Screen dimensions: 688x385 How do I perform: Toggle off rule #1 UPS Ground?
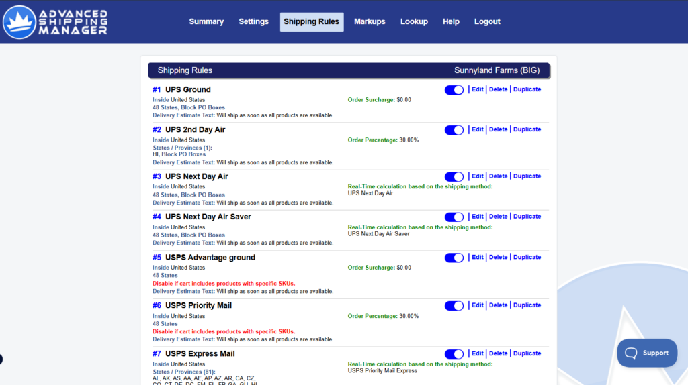pyautogui.click(x=454, y=90)
